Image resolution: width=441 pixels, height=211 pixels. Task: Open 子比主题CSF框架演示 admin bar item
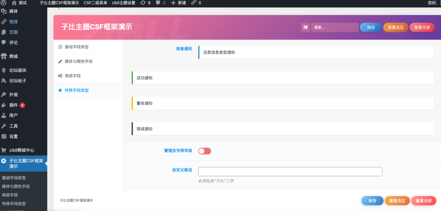coord(59,3)
